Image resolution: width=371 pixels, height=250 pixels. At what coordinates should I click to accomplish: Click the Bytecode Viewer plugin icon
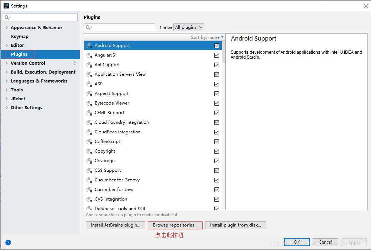coord(89,103)
